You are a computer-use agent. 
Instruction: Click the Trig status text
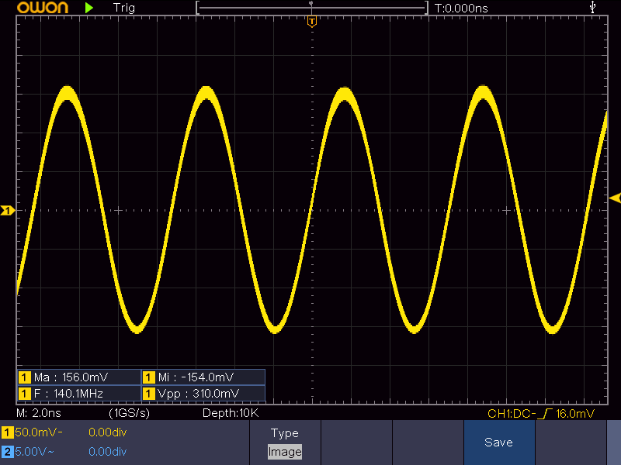click(124, 8)
